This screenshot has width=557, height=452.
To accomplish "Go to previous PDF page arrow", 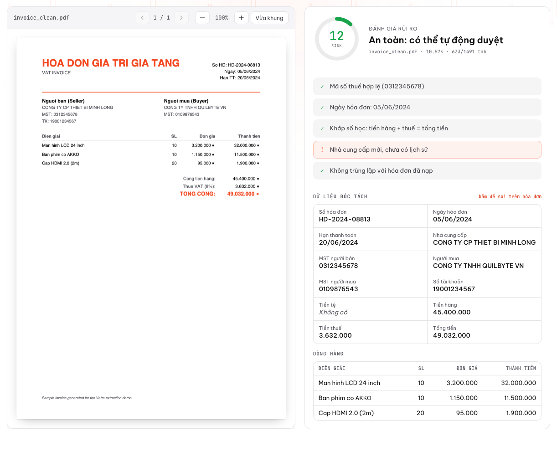I will (142, 18).
